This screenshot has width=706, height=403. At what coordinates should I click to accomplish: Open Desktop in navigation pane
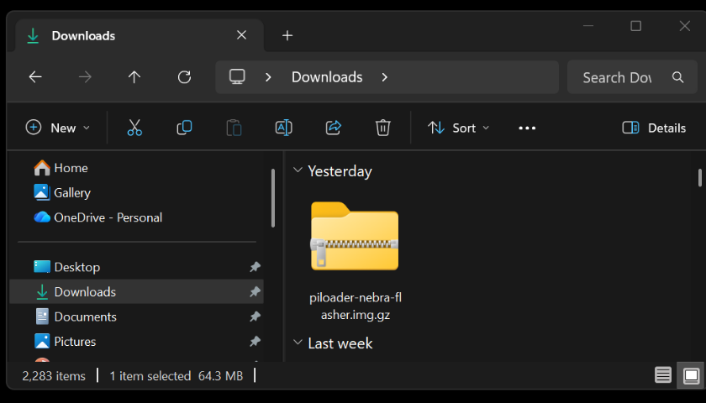66,267
